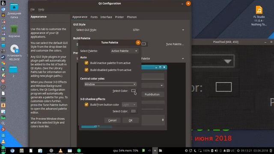Viewport: 274px width, 154px height.
Task: Click Cancel in Tune Palette dialog
Action: click(112, 120)
